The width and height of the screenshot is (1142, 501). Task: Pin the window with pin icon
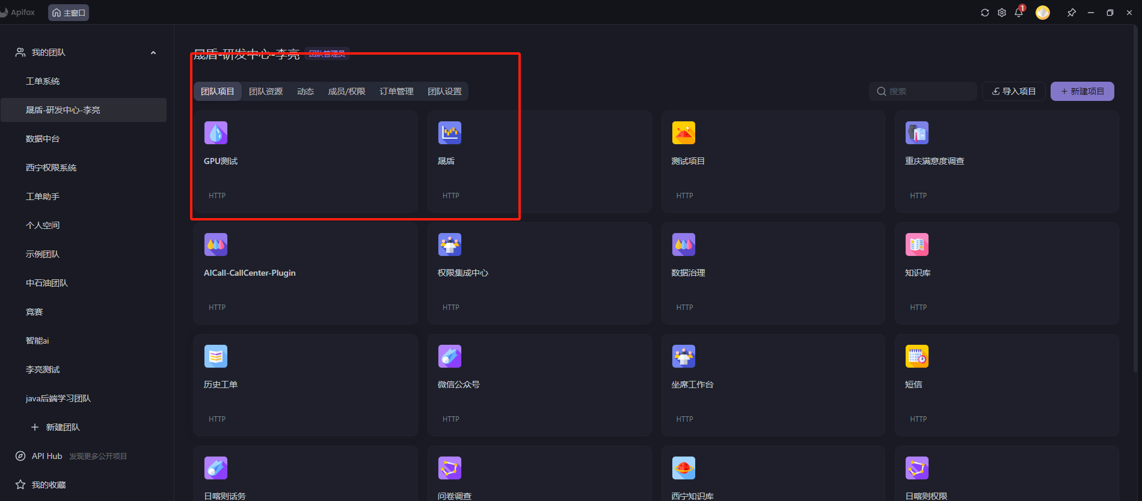click(1072, 13)
